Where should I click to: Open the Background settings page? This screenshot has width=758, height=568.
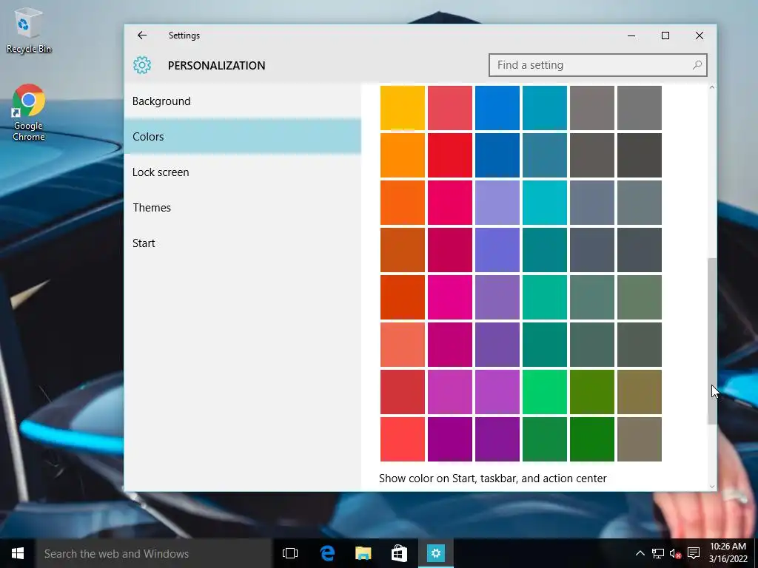click(x=242, y=101)
